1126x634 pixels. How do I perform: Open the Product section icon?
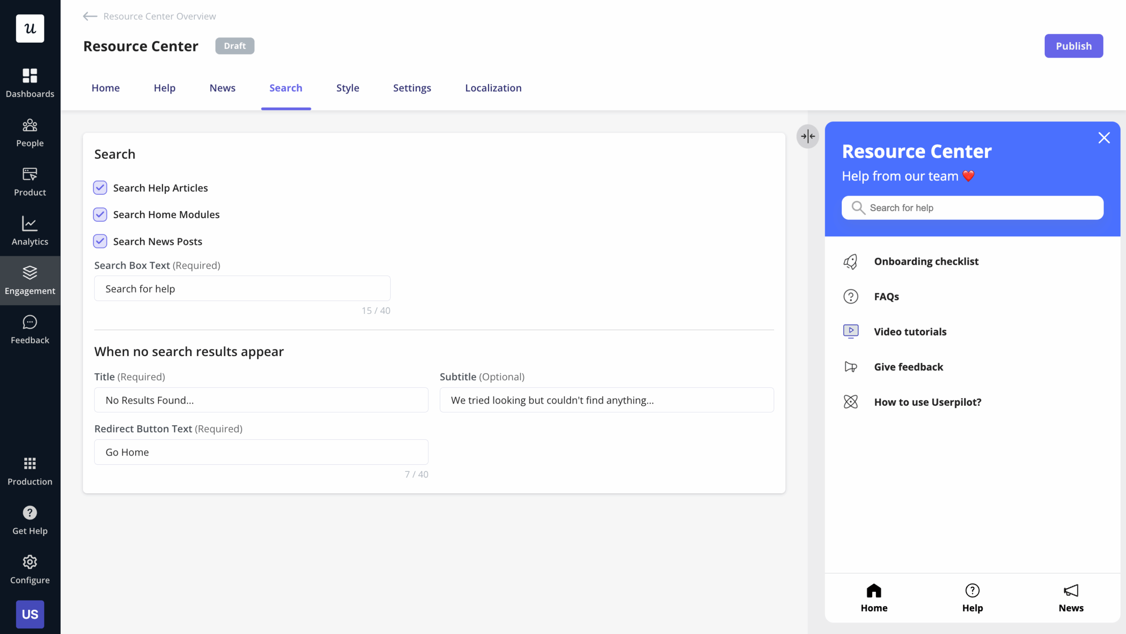(x=29, y=174)
